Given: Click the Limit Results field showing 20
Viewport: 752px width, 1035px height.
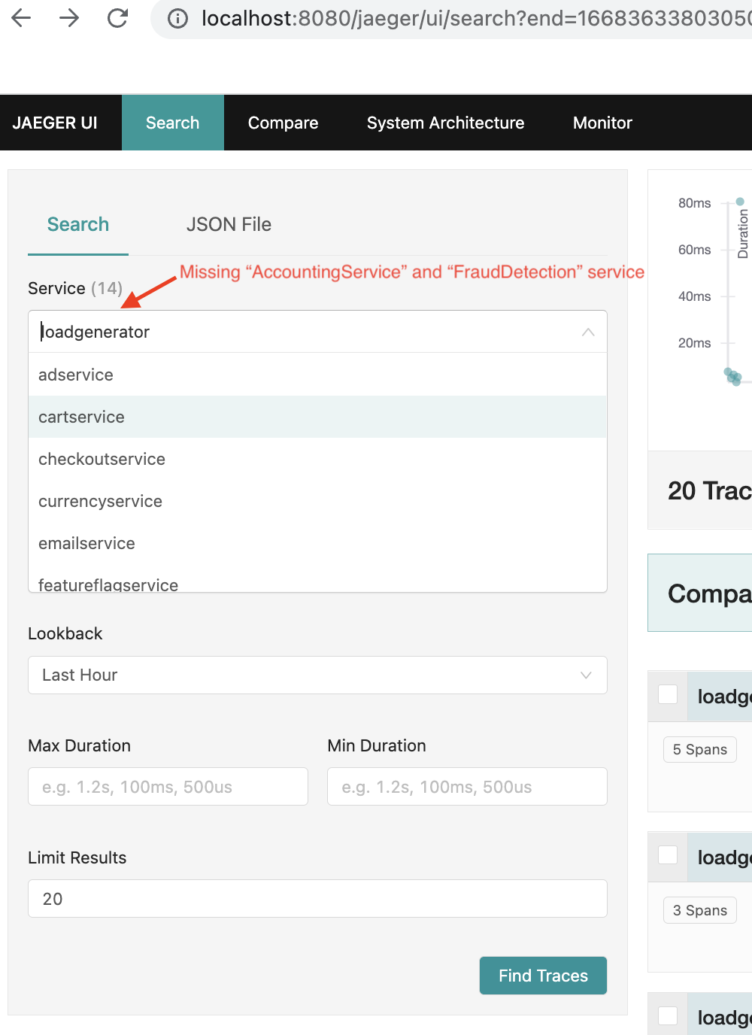Looking at the screenshot, I should click(316, 898).
